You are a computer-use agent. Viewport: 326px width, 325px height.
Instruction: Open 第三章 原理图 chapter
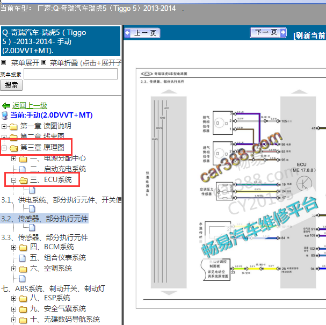point(42,147)
